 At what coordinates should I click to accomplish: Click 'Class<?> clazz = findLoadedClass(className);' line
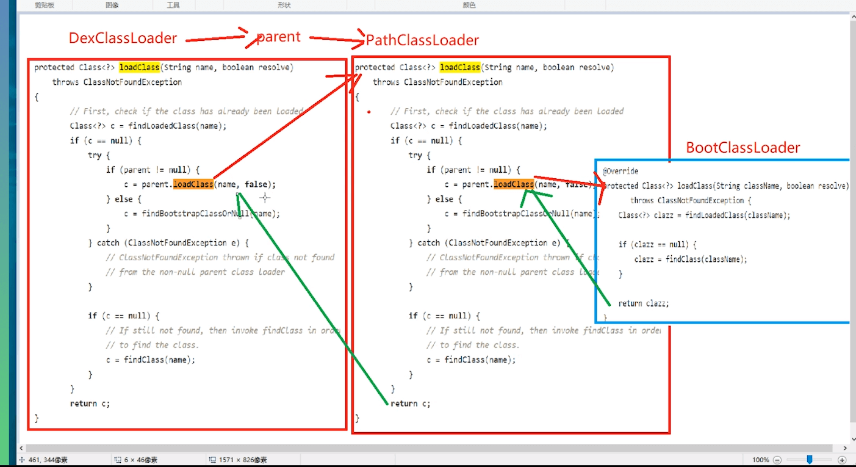(704, 215)
